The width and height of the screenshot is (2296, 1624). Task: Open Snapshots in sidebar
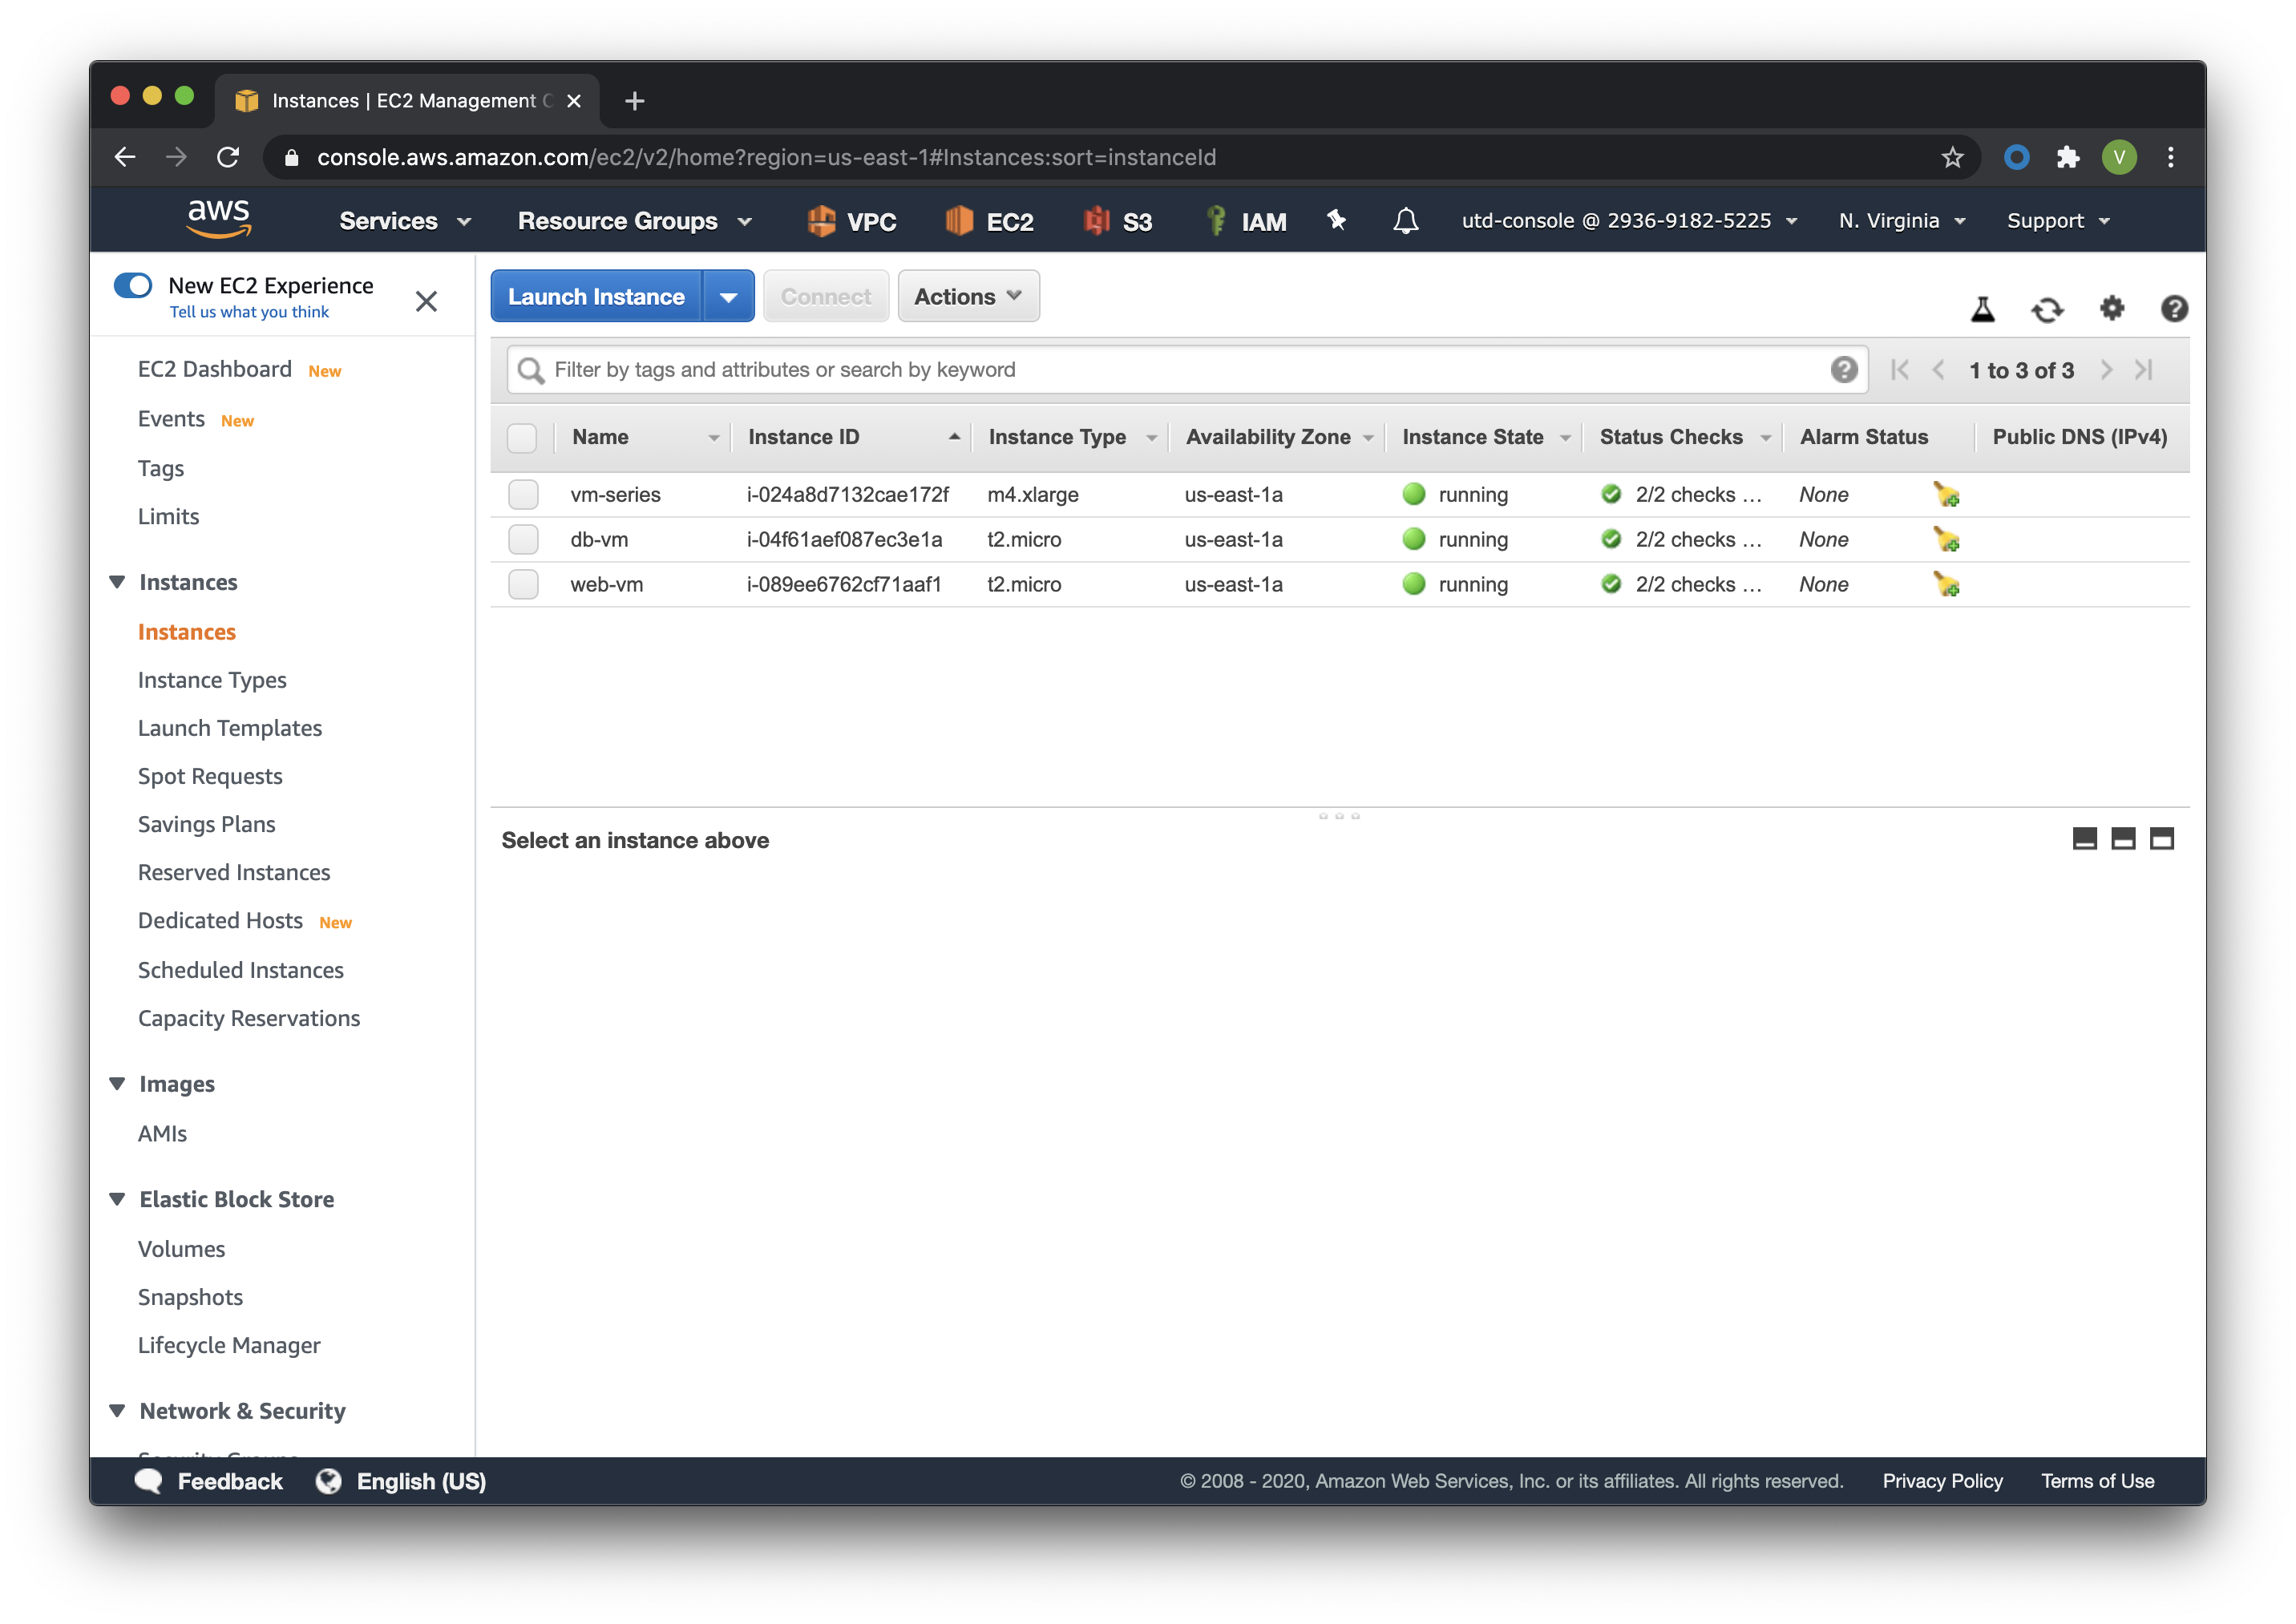pos(190,1297)
